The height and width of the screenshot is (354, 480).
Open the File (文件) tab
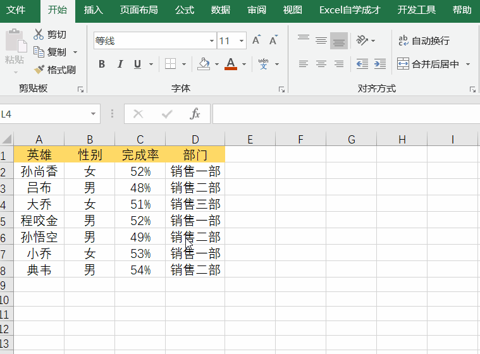coord(16,10)
